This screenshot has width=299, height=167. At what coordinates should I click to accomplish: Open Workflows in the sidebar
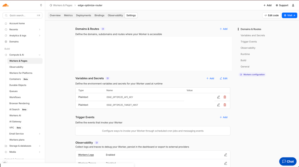(x=15, y=97)
